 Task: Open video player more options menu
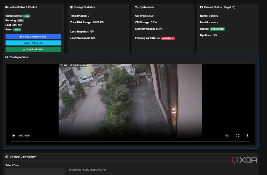coord(248,136)
